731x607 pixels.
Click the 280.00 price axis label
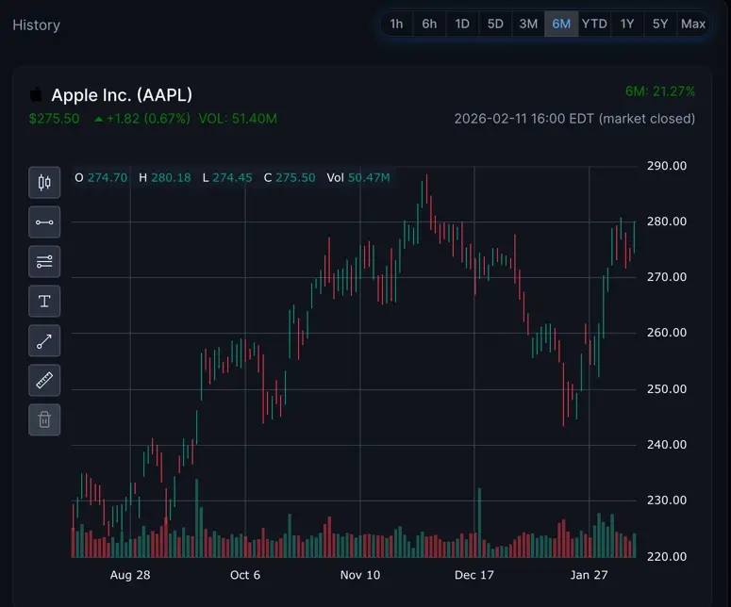(667, 221)
